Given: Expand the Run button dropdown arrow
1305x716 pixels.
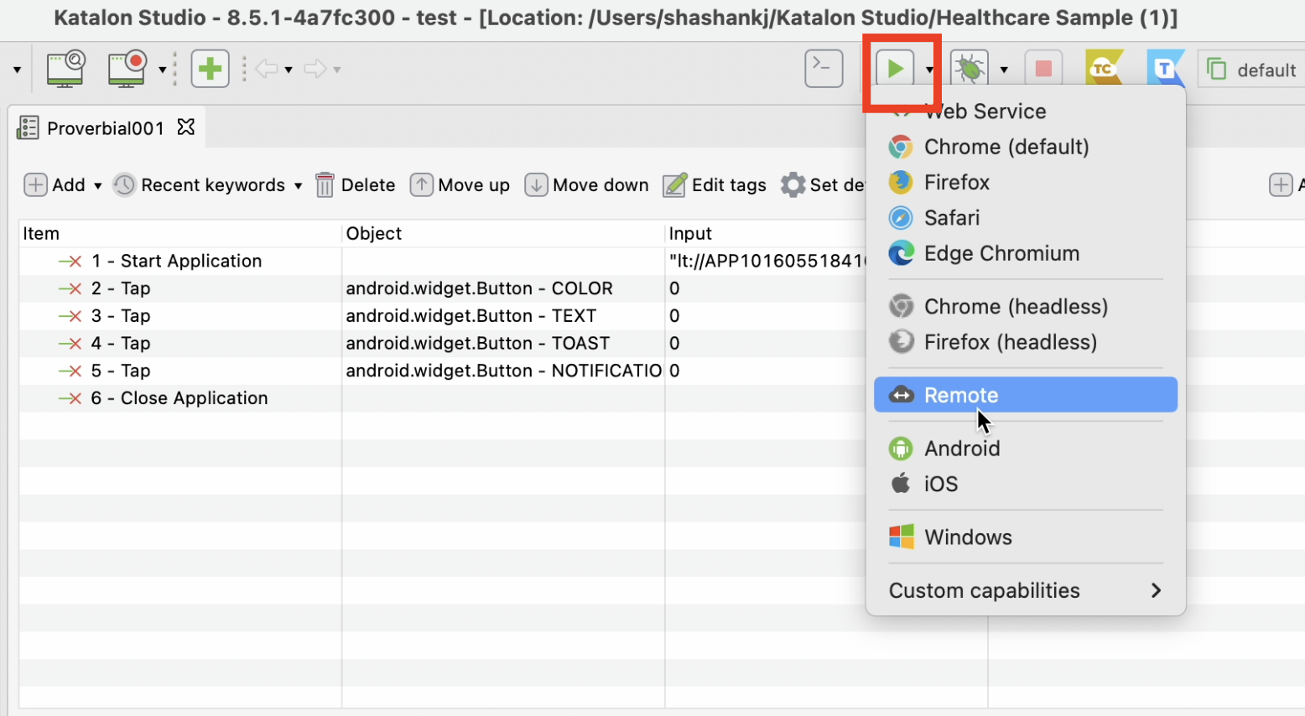Looking at the screenshot, I should click(x=929, y=70).
